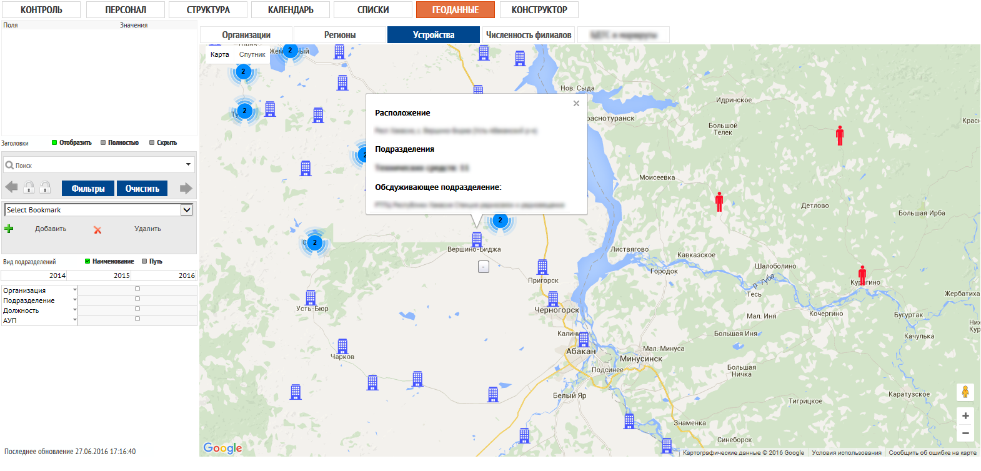
Task: Click the red person marker near Моисеевка
Action: (719, 202)
